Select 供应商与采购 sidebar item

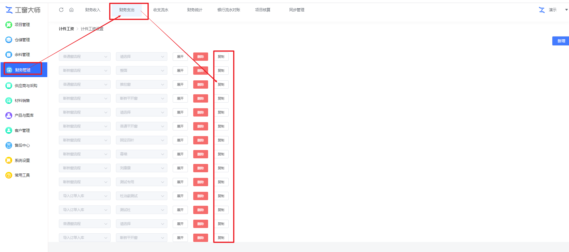pyautogui.click(x=26, y=86)
